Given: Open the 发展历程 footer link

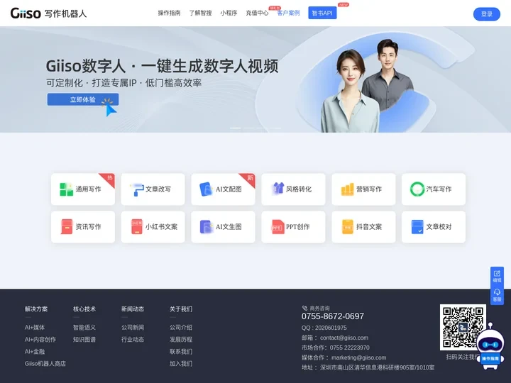Looking at the screenshot, I should point(181,339).
